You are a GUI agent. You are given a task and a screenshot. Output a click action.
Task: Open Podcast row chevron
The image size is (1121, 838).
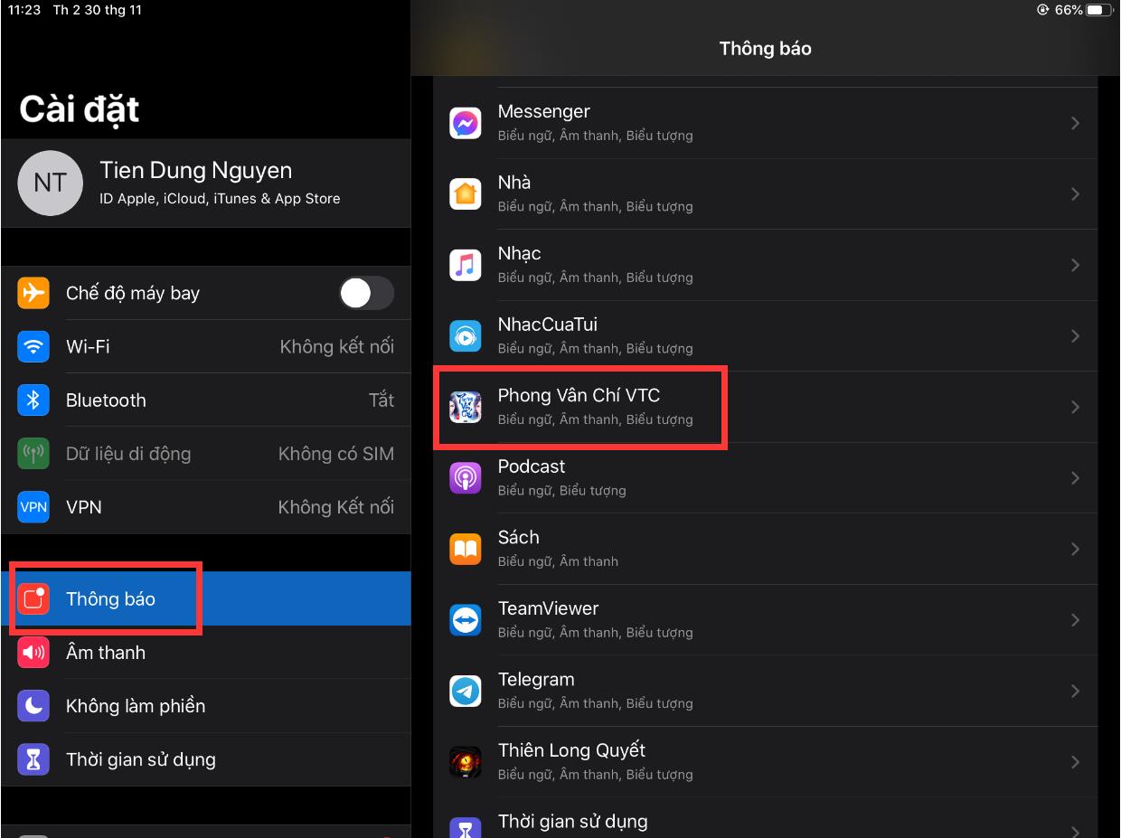click(x=1075, y=477)
